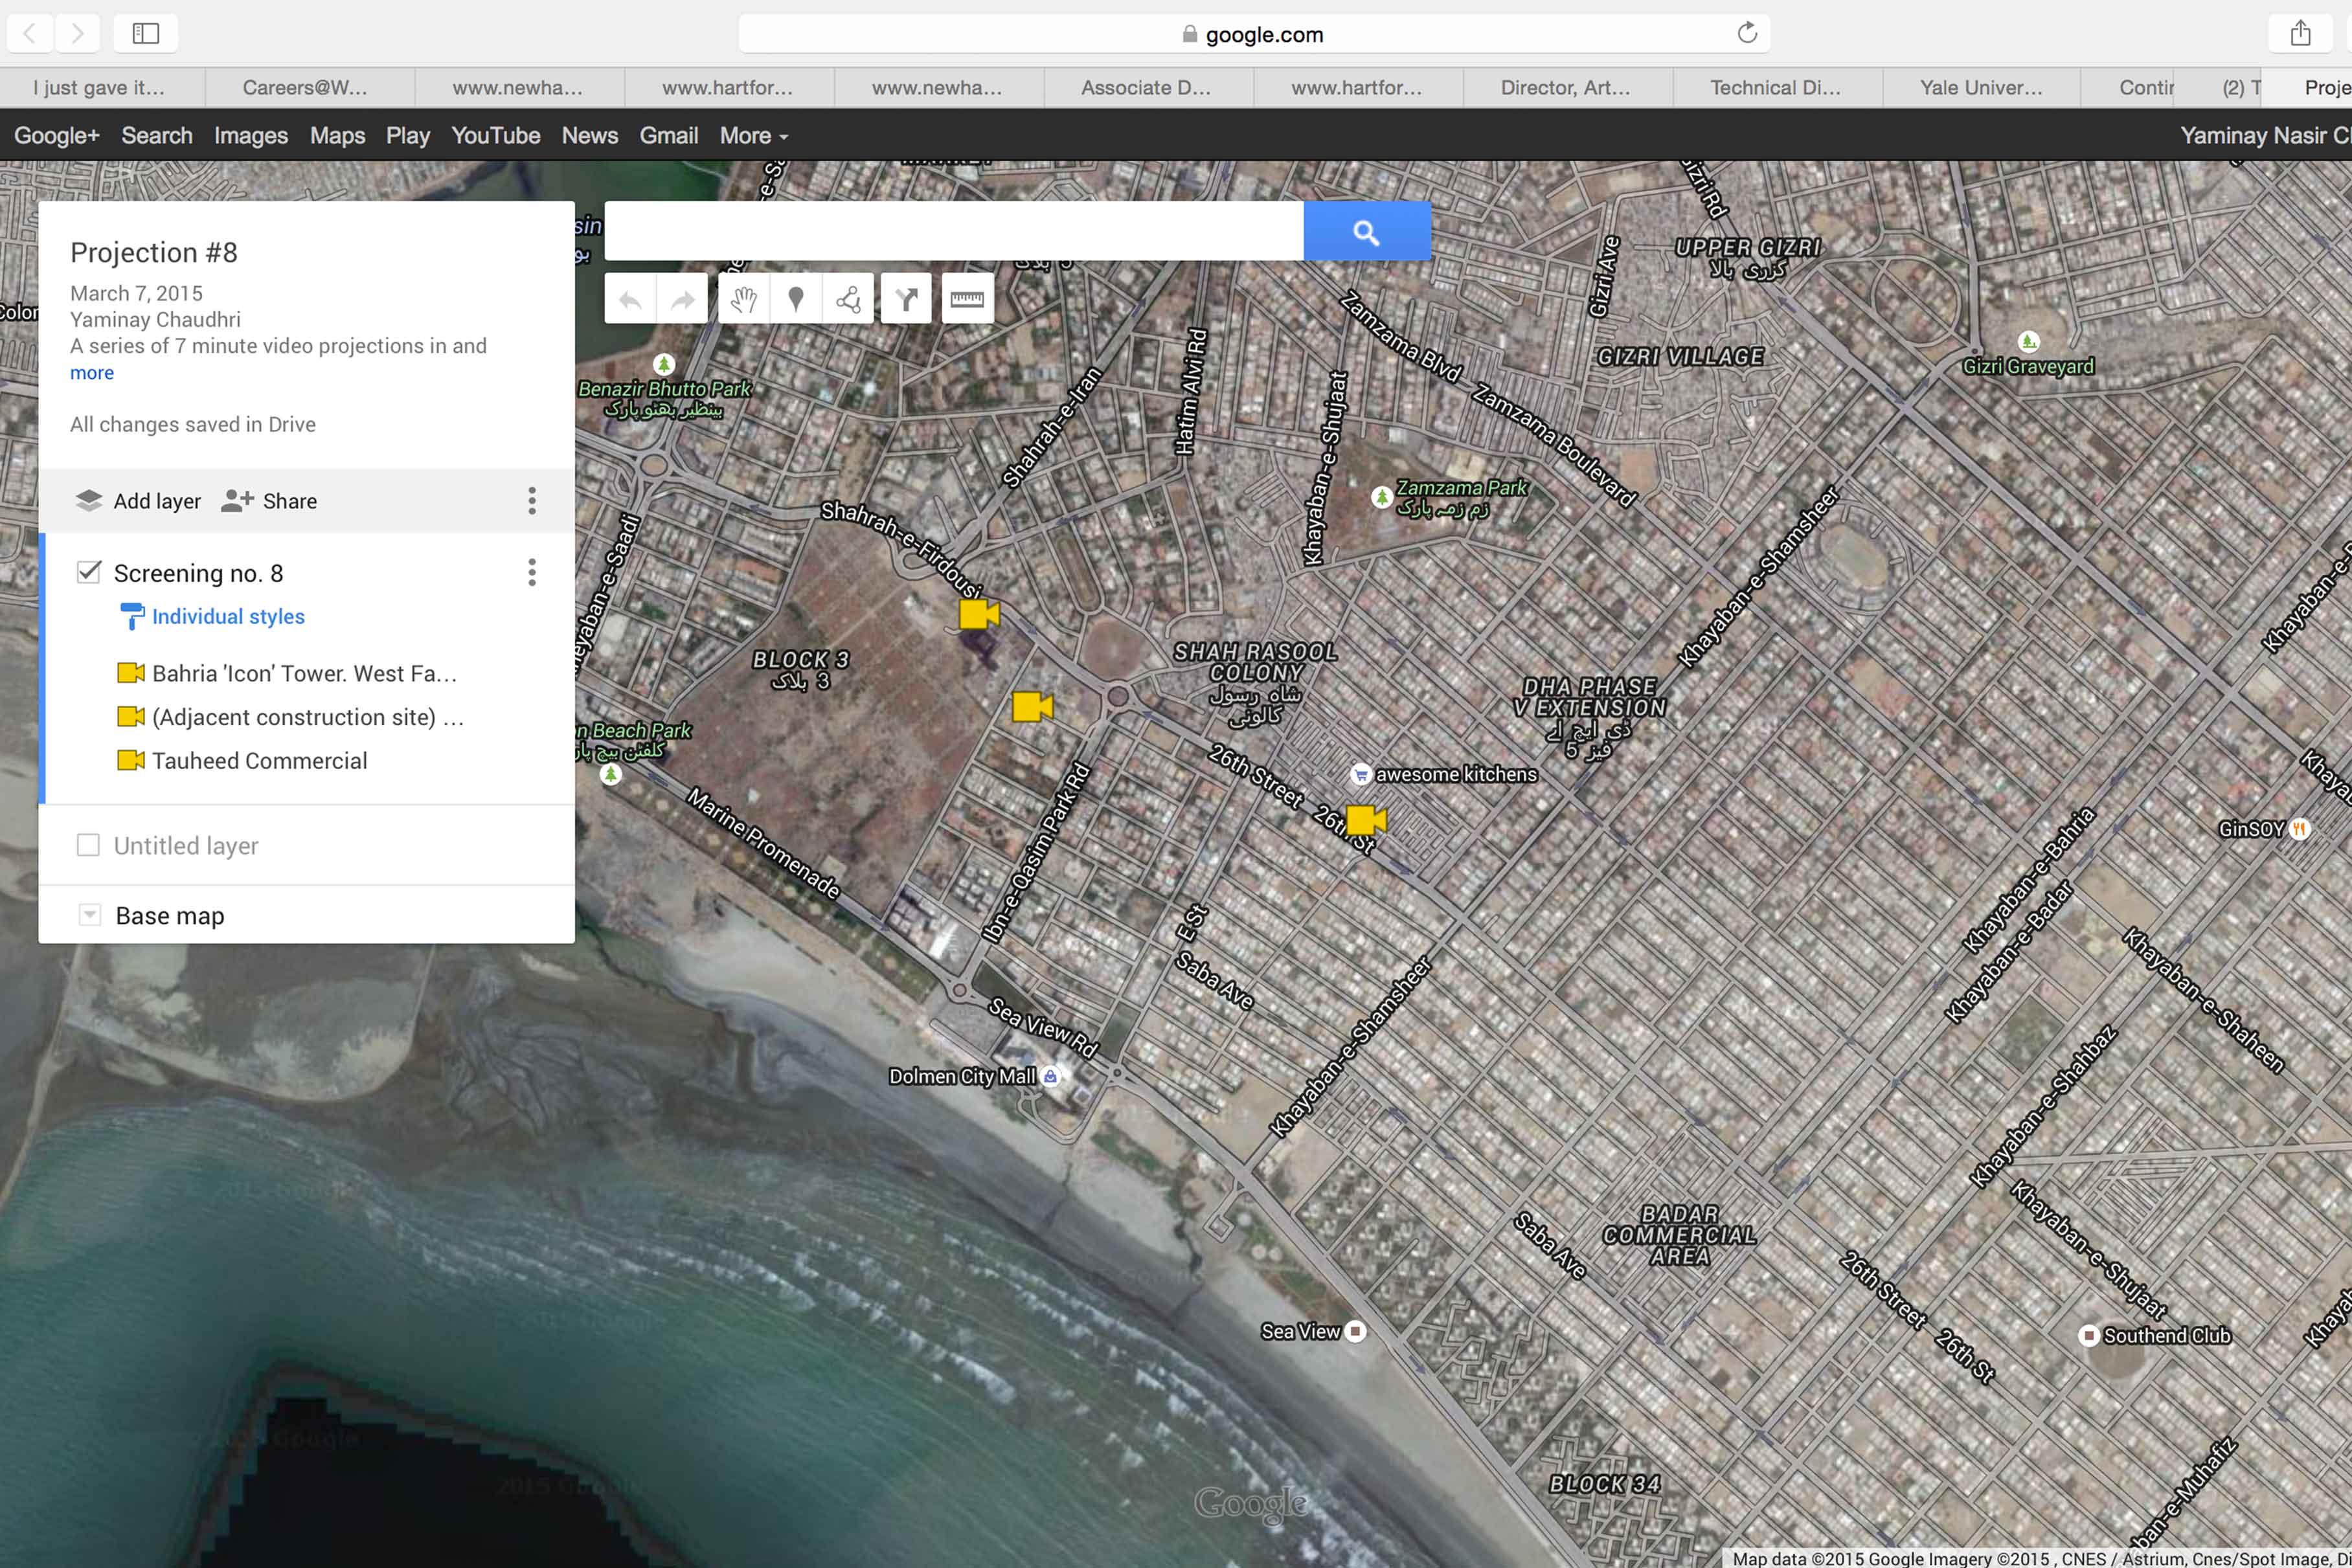
Task: Select the Draw a line tool
Action: tap(848, 299)
